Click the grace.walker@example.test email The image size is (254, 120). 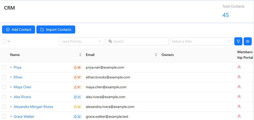(107, 117)
